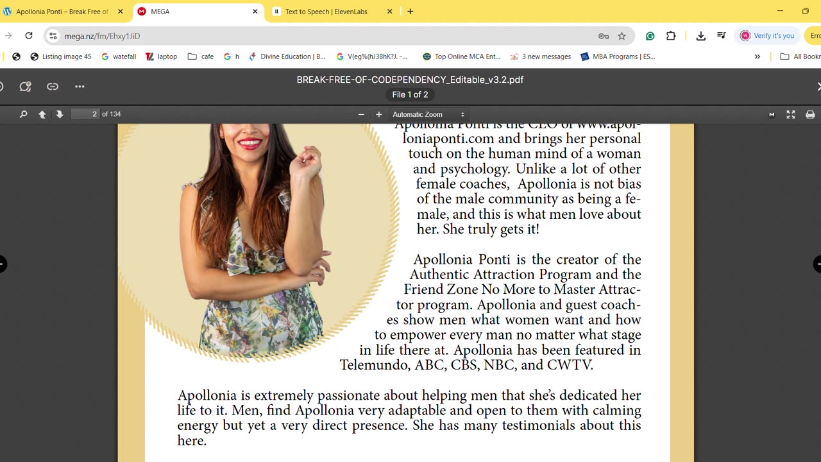Open Divine Education bookmark

coord(287,56)
